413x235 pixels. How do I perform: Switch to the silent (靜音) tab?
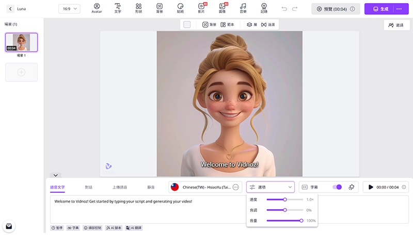151,187
